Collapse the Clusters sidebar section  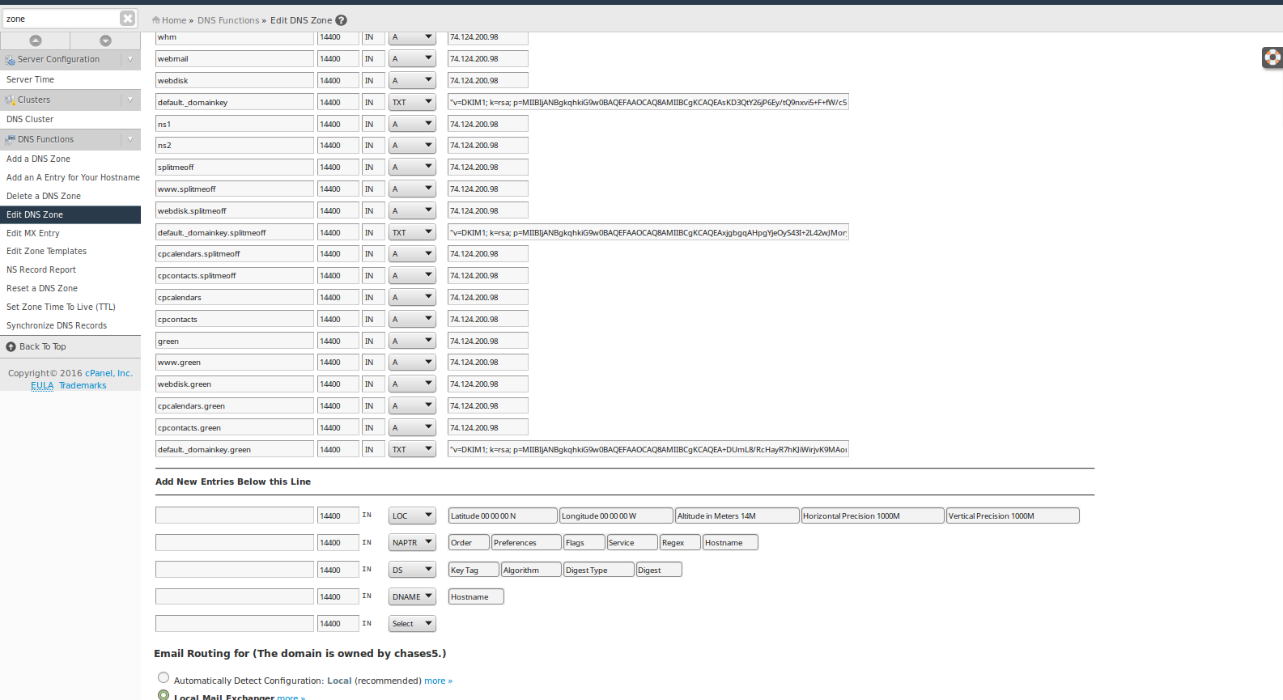(130, 100)
